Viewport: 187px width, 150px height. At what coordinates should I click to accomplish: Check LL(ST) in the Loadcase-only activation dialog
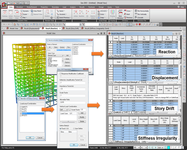tap(21, 111)
